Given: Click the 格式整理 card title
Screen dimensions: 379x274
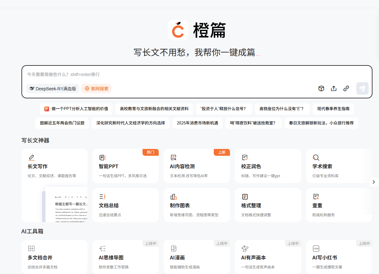Looking at the screenshot, I should [251, 205].
